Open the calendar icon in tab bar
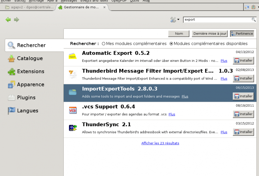 click(x=247, y=7)
